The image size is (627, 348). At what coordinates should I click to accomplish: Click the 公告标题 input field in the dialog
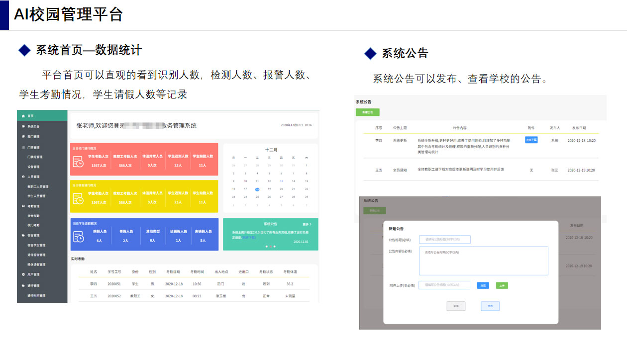444,240
